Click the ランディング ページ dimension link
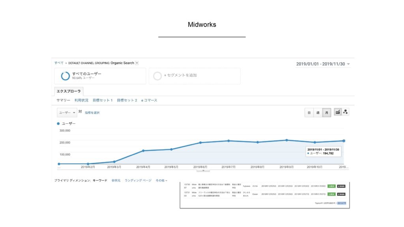The width and height of the screenshot is (404, 227). coord(138,180)
